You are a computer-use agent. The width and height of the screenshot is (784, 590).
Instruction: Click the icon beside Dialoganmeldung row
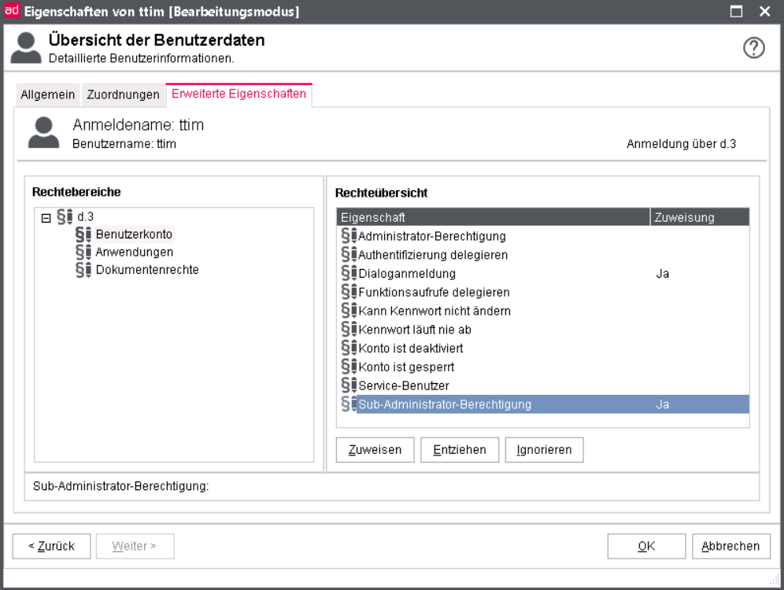click(x=349, y=274)
